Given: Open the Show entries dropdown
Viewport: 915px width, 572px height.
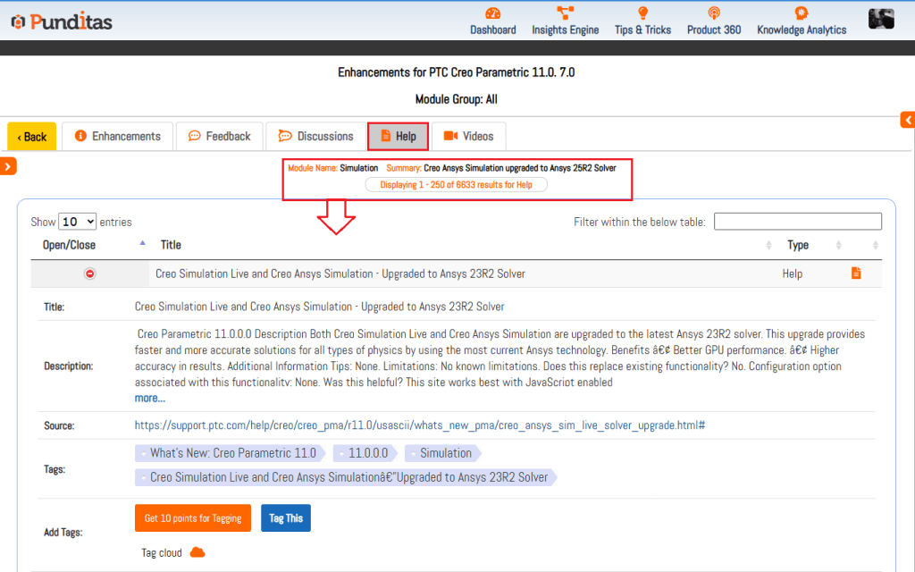Looking at the screenshot, I should [78, 222].
